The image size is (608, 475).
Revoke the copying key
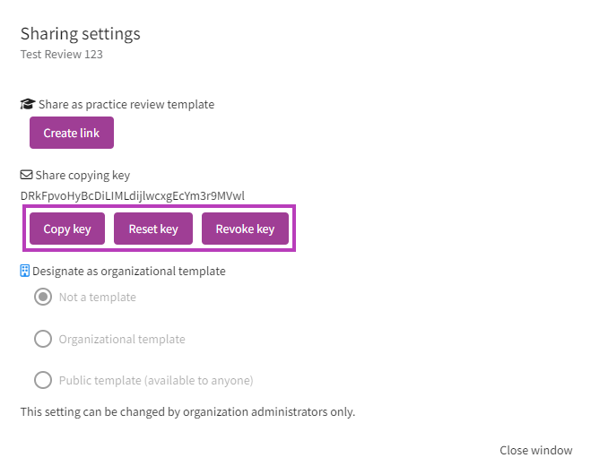[x=245, y=229]
